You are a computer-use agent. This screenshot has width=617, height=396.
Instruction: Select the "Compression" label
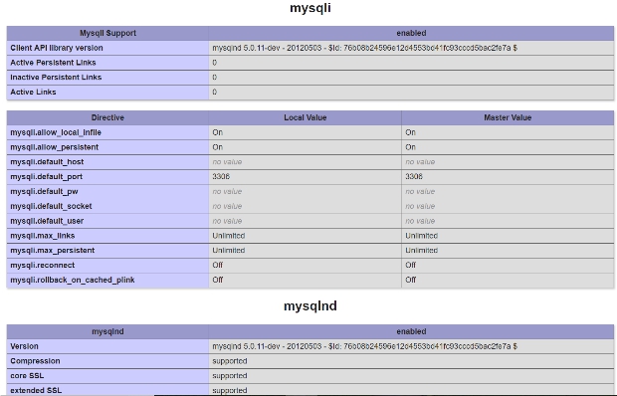35,361
